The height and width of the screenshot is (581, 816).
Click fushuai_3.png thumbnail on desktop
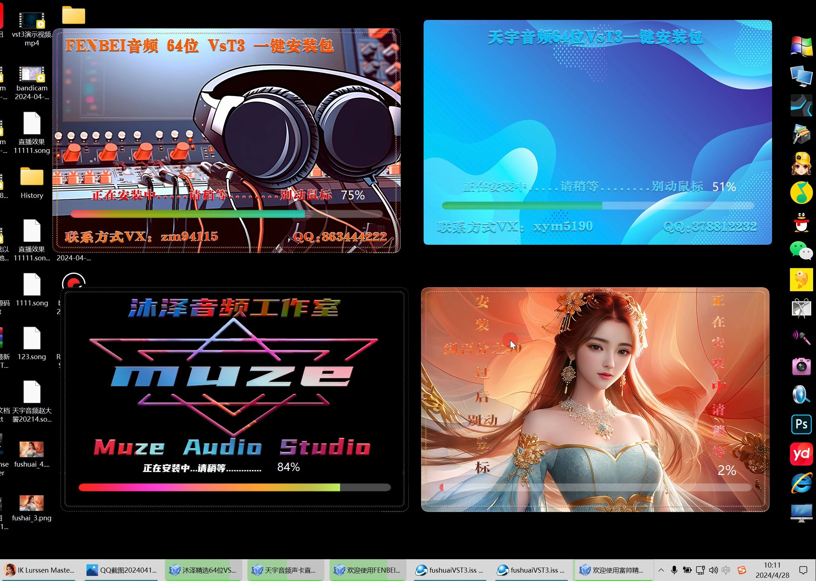click(32, 503)
